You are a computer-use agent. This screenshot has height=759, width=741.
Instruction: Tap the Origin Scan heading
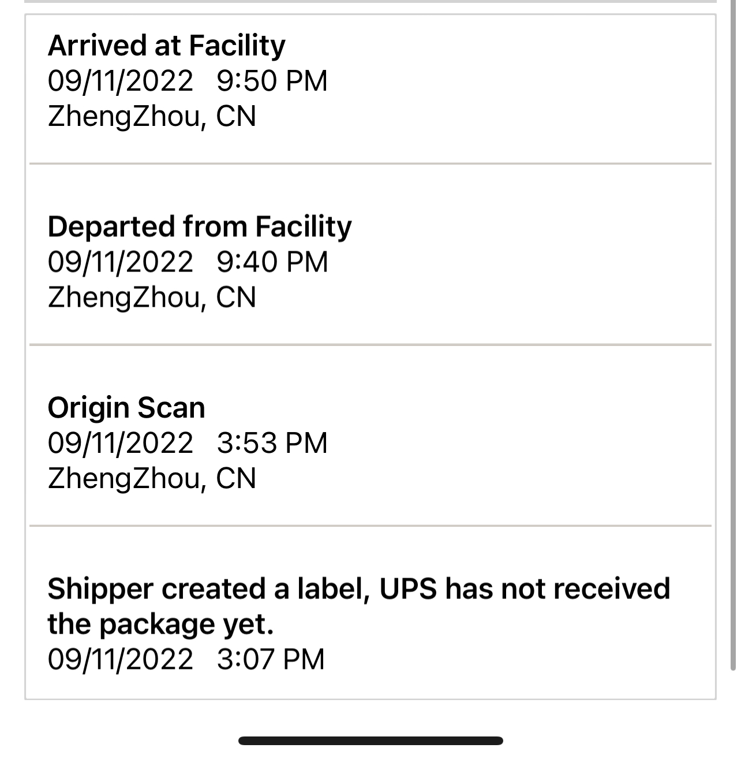(x=126, y=408)
